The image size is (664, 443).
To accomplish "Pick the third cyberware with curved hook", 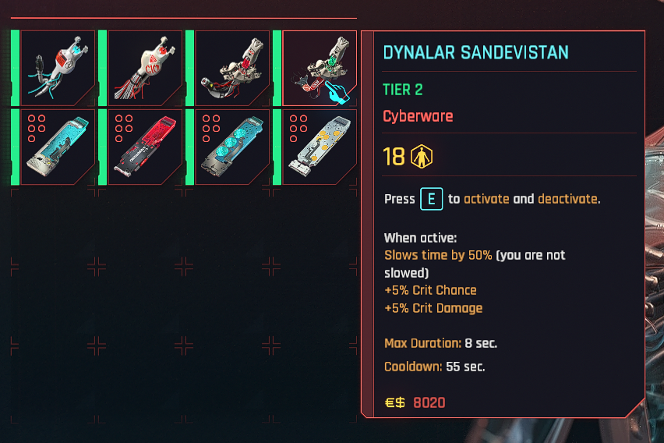I will pos(232,69).
